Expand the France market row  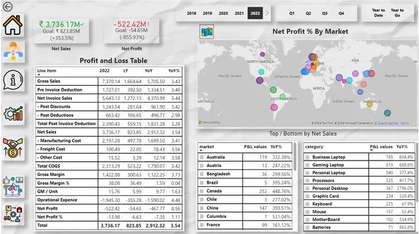click(x=202, y=225)
